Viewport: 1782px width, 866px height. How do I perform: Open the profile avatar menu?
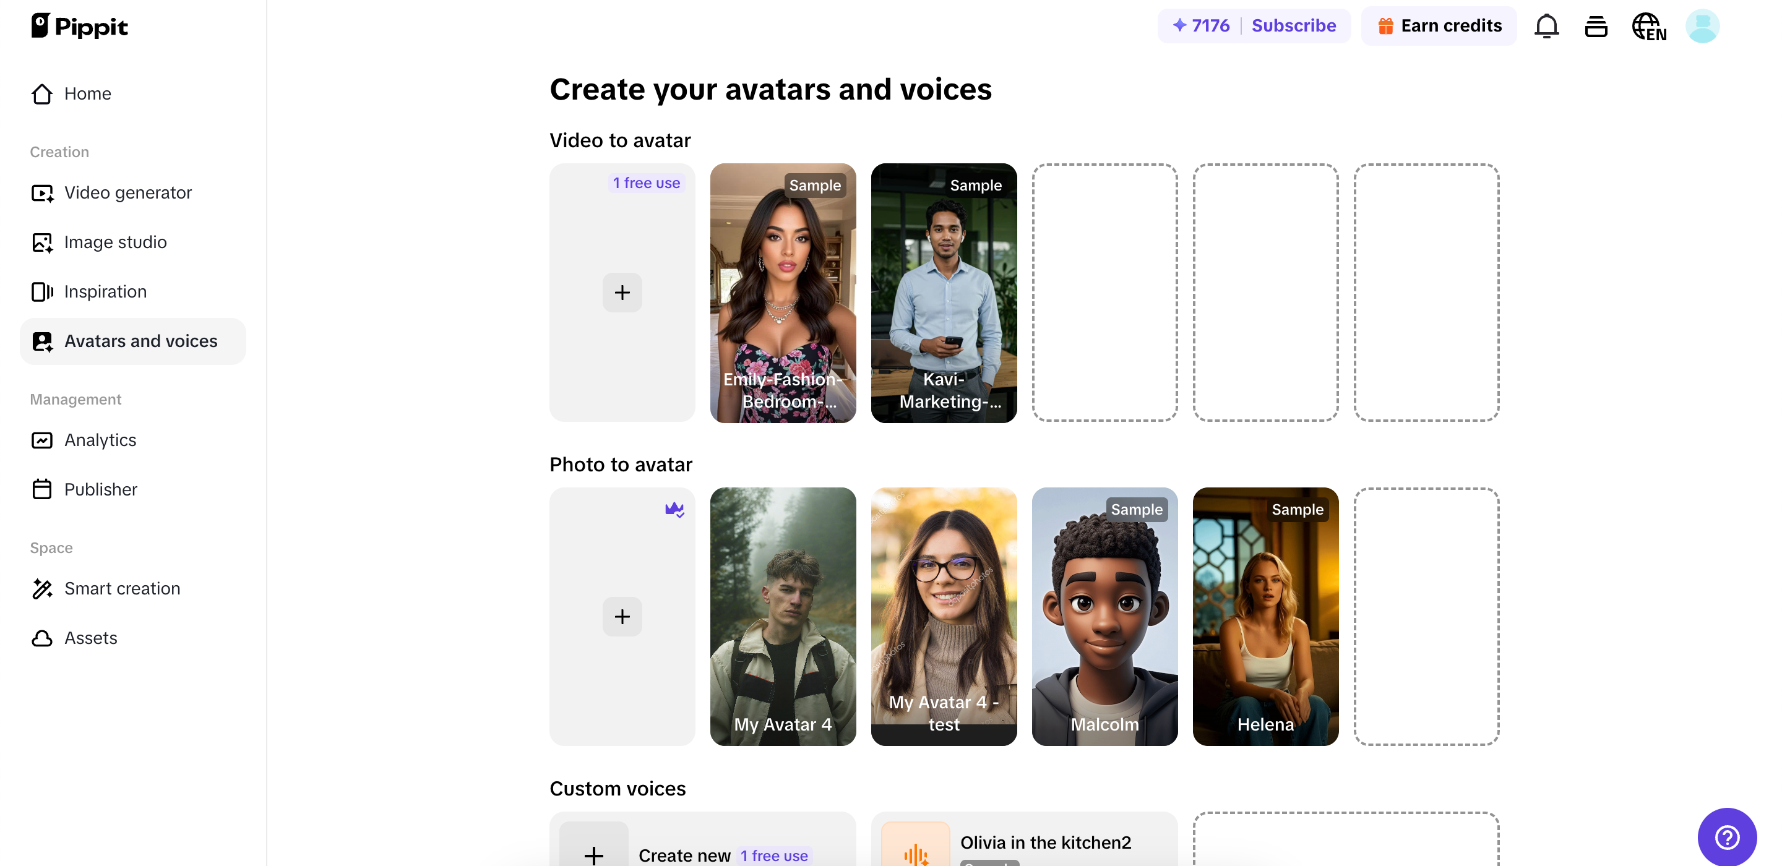[x=1702, y=25]
